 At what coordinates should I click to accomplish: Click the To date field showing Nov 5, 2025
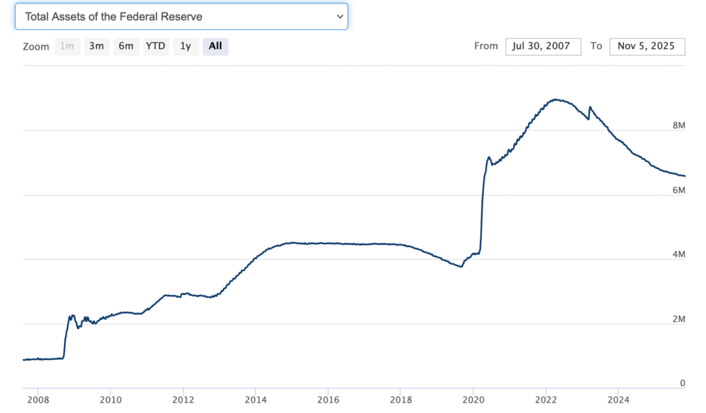click(x=647, y=46)
